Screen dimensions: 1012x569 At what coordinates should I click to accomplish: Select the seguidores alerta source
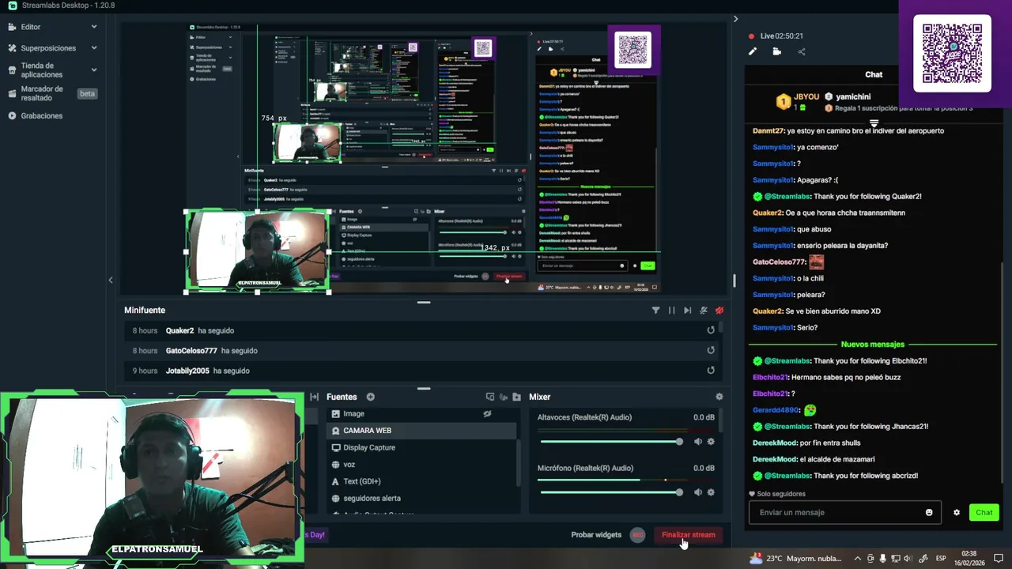click(421, 499)
